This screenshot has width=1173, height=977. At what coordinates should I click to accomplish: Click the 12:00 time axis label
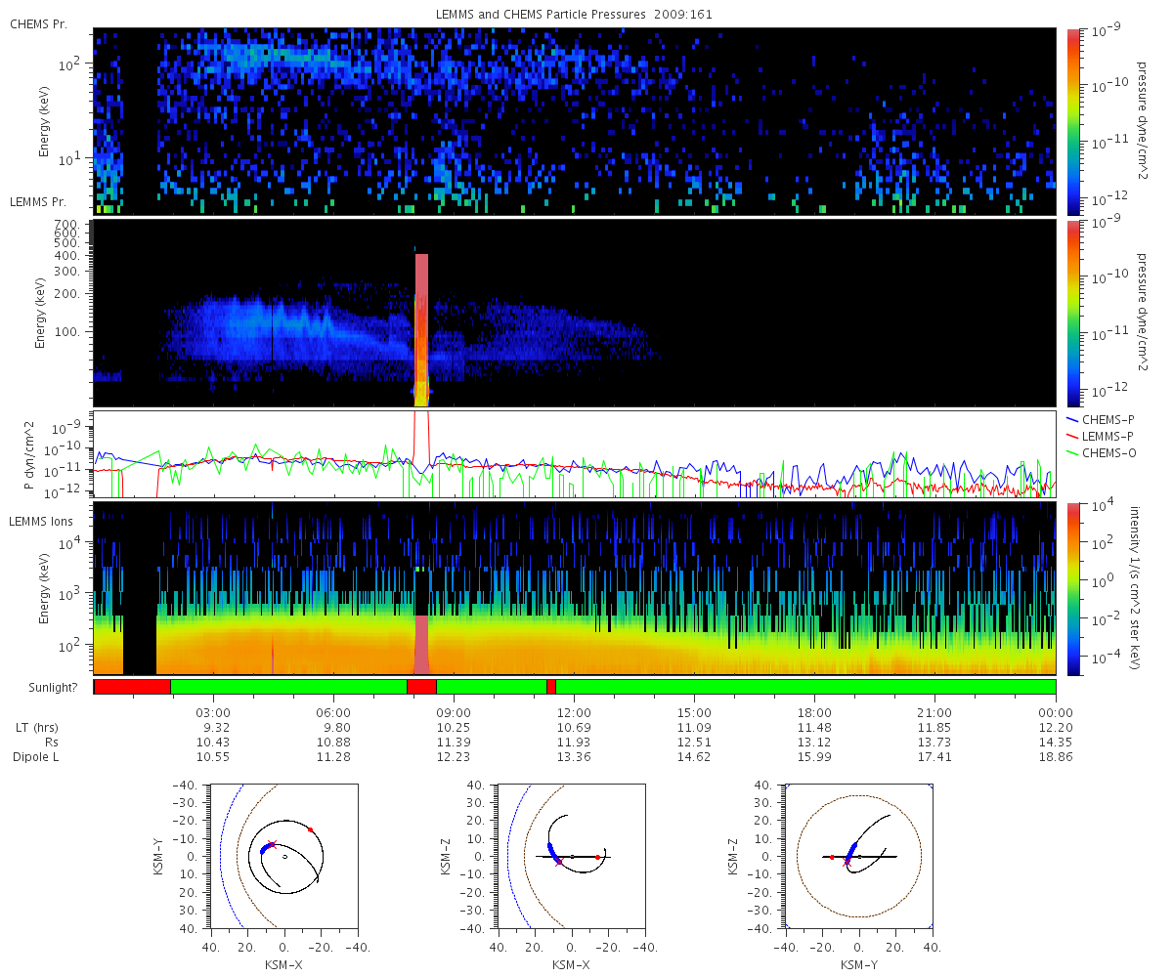[574, 712]
